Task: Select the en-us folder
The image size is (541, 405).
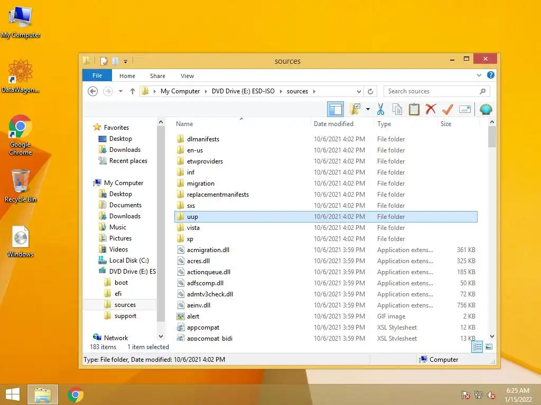Action: point(194,150)
